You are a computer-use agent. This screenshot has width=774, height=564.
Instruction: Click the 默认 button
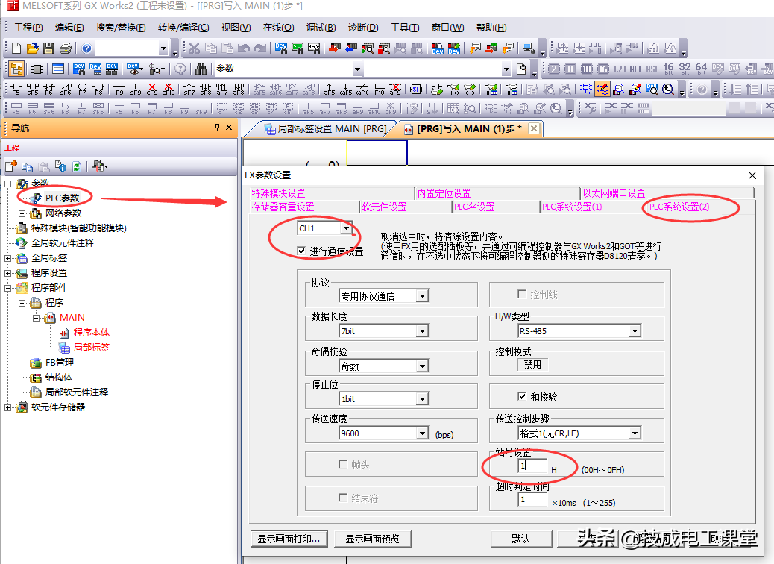[x=520, y=539]
